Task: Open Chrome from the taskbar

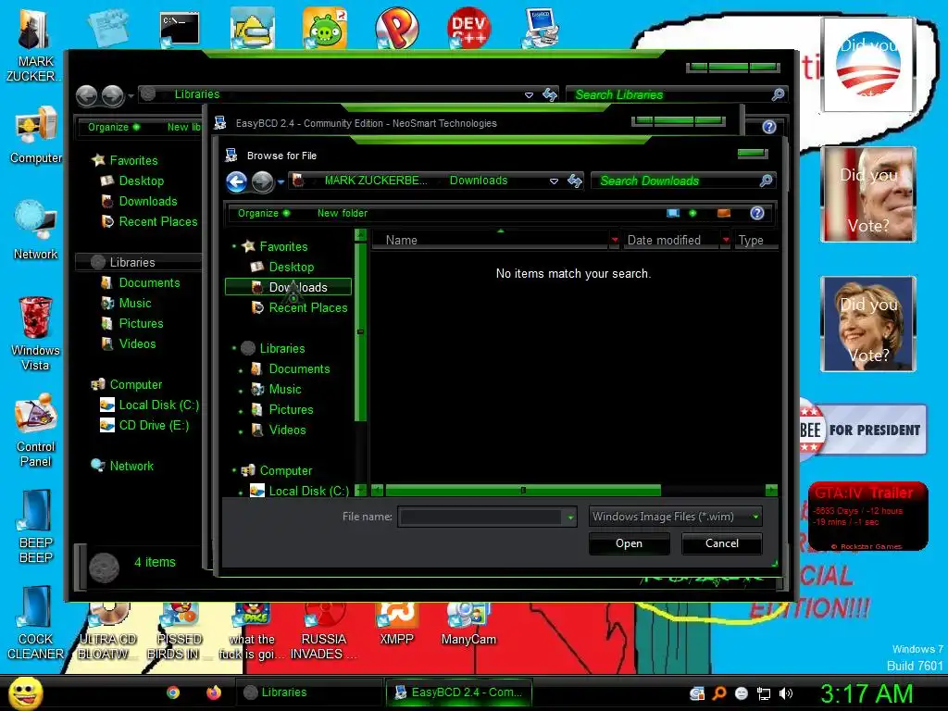Action: pos(173,692)
